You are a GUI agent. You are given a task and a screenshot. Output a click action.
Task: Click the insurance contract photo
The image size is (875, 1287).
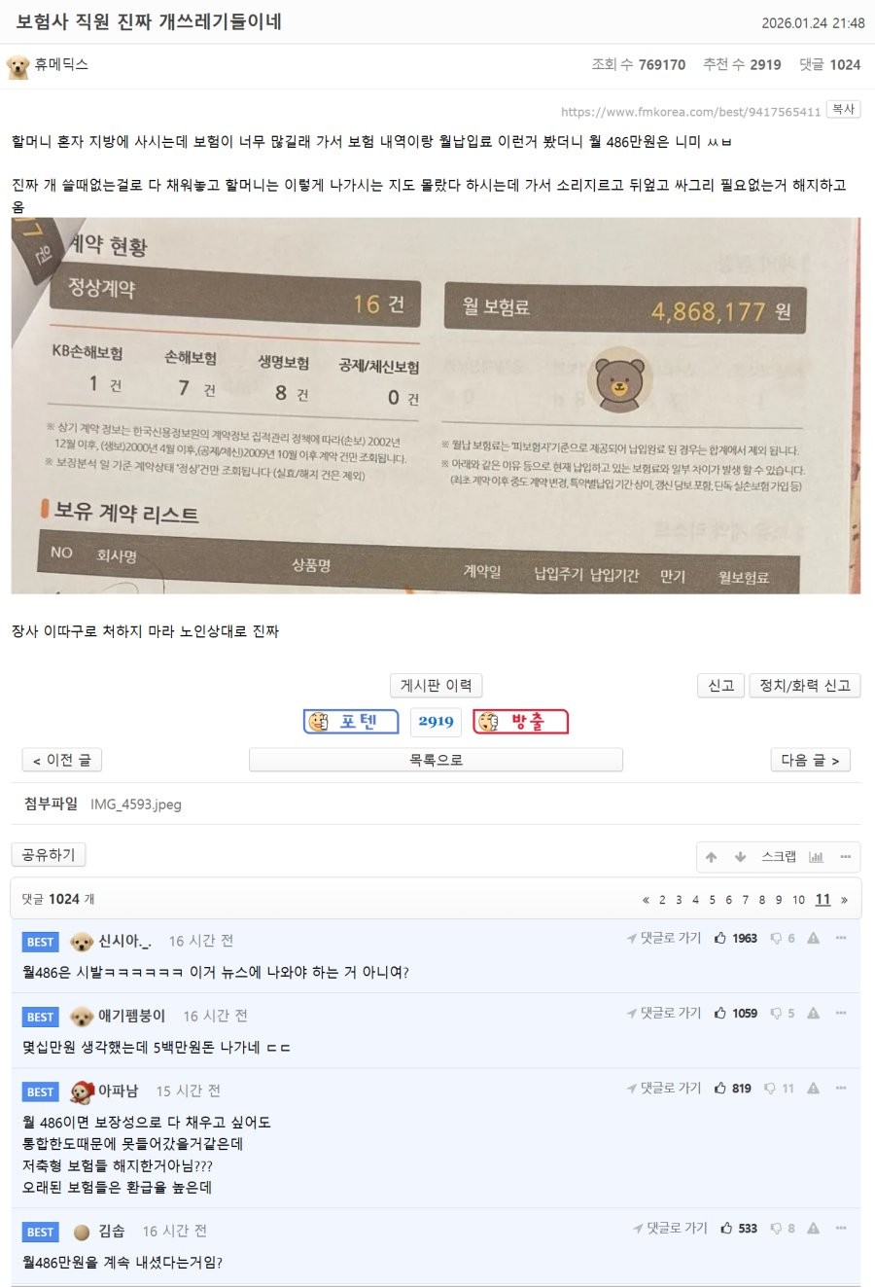436,406
